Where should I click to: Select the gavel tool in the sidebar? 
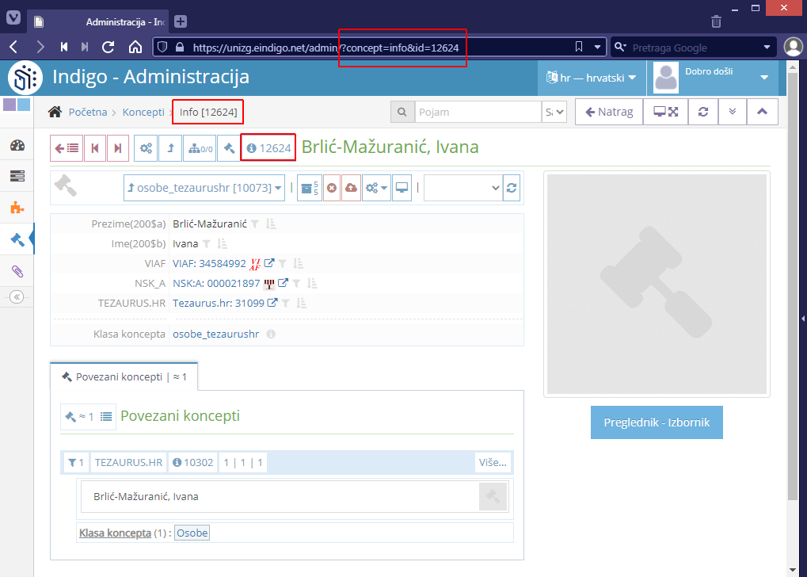17,239
